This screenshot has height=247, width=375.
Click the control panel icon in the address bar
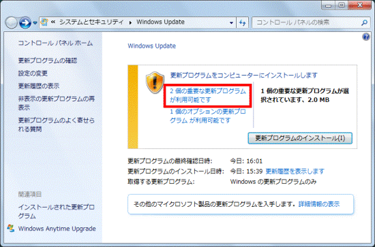click(x=44, y=22)
